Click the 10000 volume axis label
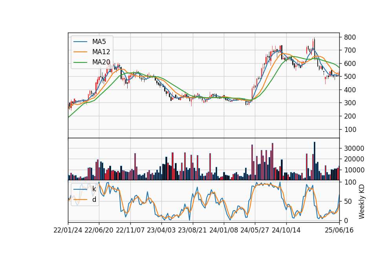Viewport: 377px width, 271px height. pyautogui.click(x=354, y=170)
